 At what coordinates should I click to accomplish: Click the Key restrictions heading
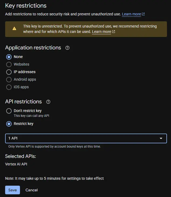click(x=26, y=6)
